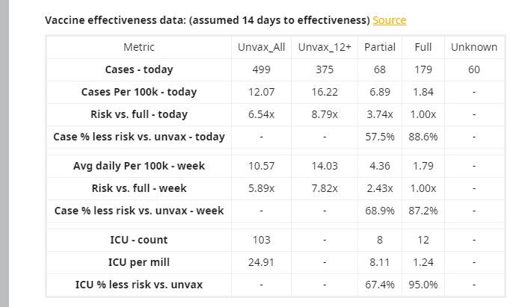525x307 pixels.
Task: Click the Partial column header
Action: click(380, 47)
